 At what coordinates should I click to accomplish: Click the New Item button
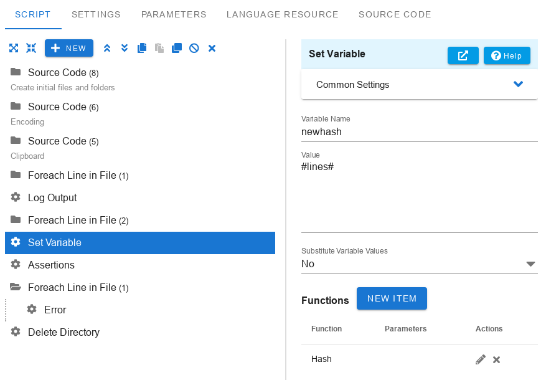tap(392, 298)
